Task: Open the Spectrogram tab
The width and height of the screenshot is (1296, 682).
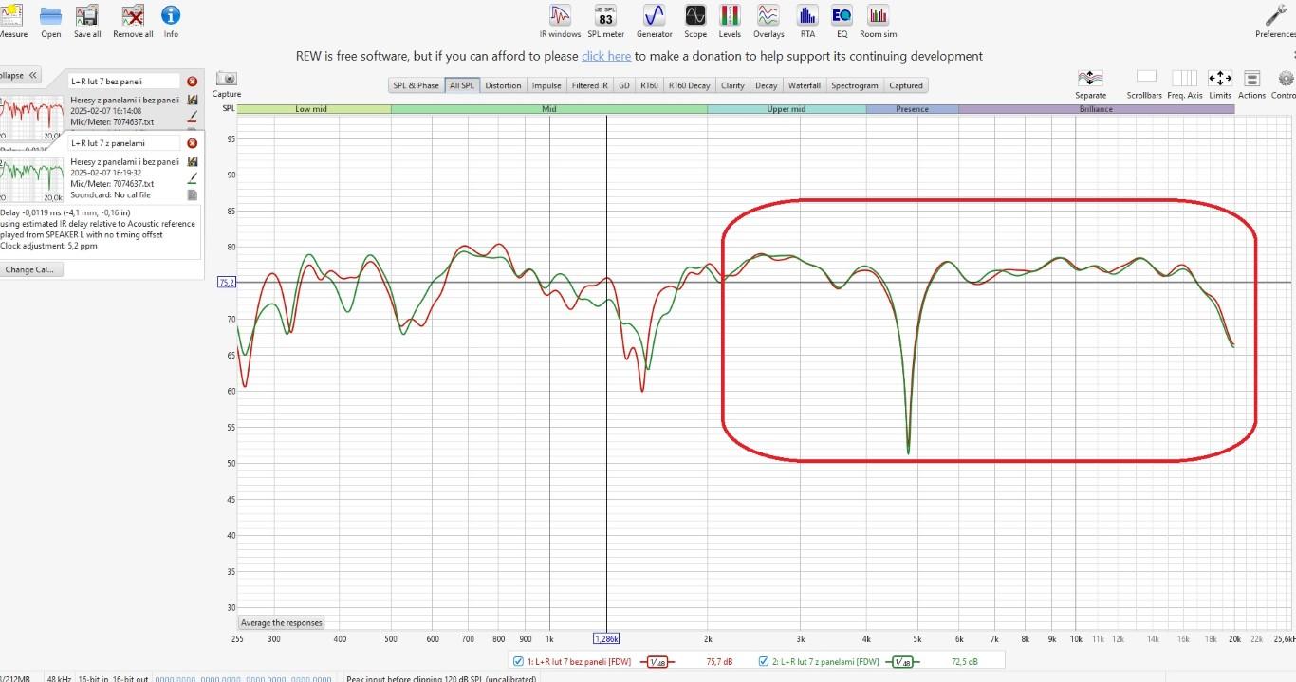Action: (x=855, y=85)
